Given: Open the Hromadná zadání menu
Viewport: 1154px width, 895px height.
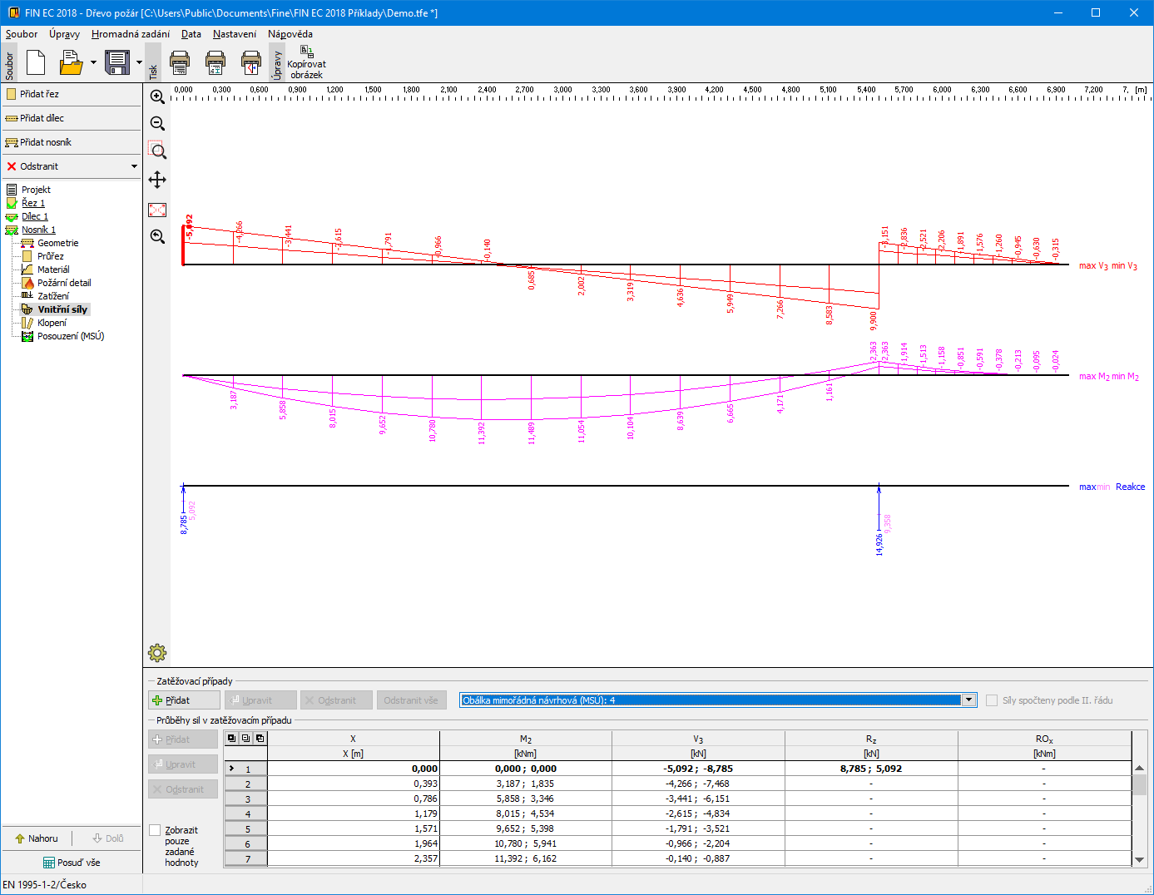Looking at the screenshot, I should point(131,34).
